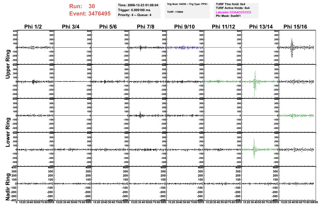Select the Phi 15/16 column header
326x210 pixels.
(295, 27)
